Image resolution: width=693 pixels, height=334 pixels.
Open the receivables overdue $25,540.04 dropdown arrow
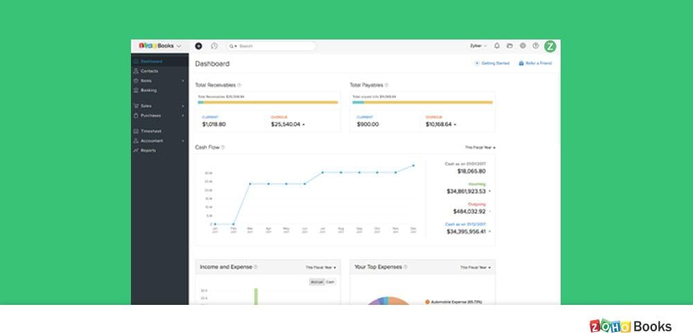coord(304,125)
